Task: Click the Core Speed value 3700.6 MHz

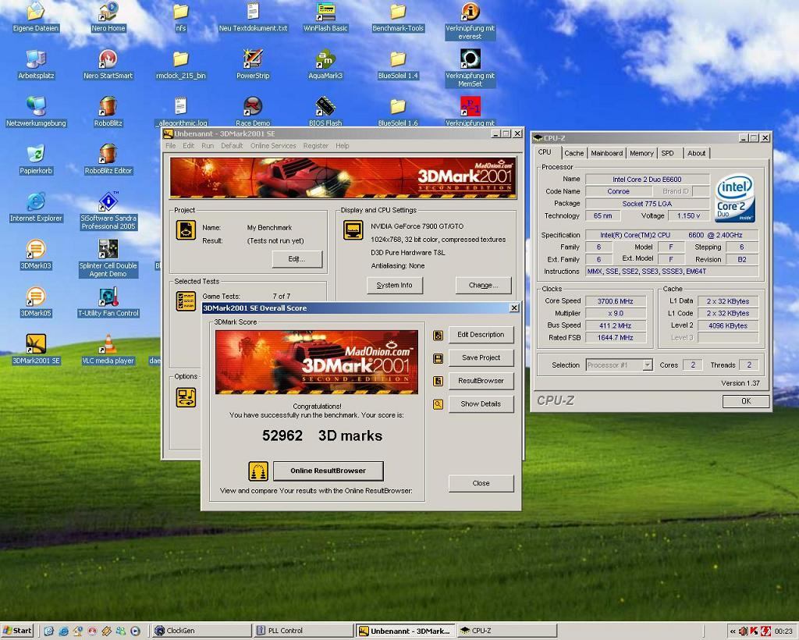Action: [x=615, y=301]
